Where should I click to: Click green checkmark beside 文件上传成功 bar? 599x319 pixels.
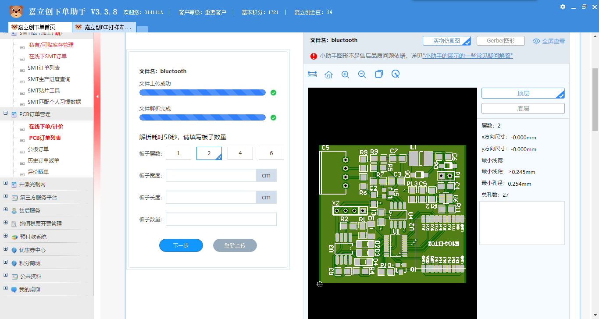pyautogui.click(x=273, y=92)
